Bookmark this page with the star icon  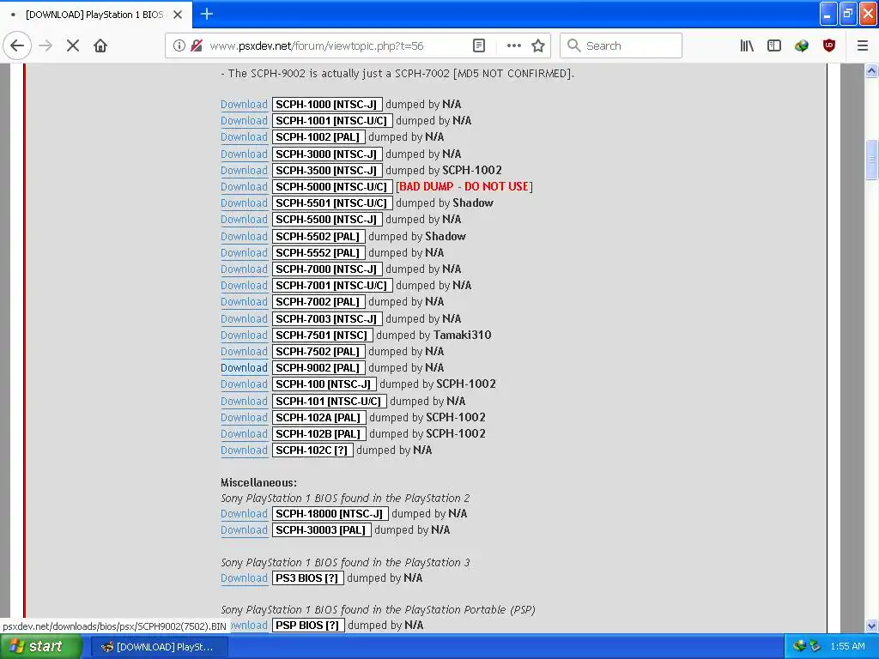[x=538, y=45]
